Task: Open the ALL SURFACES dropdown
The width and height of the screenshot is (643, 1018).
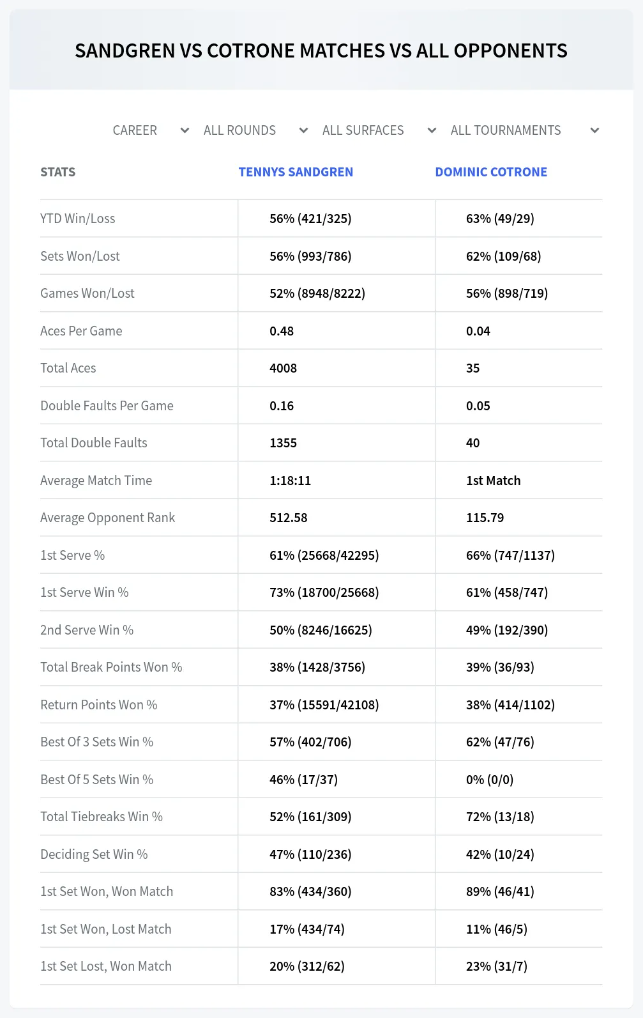Action: tap(379, 130)
